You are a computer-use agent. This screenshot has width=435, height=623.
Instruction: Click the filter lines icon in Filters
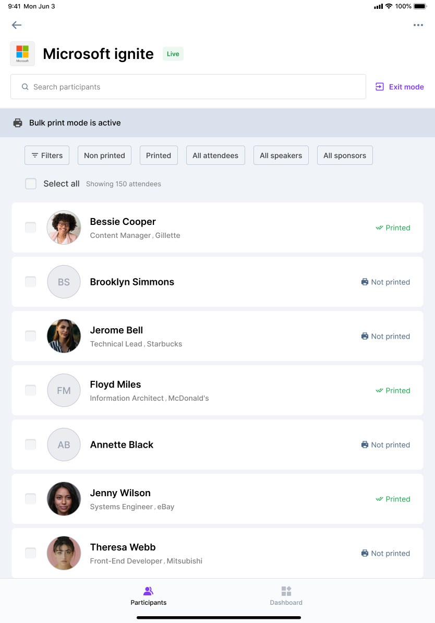(x=35, y=155)
